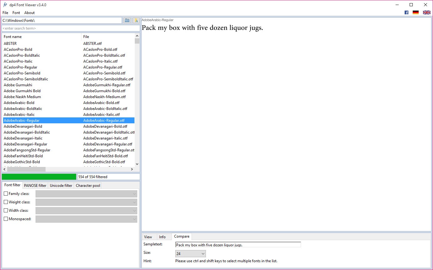The height and width of the screenshot is (270, 433).
Task: Click the browse folder icon
Action: coord(127,21)
